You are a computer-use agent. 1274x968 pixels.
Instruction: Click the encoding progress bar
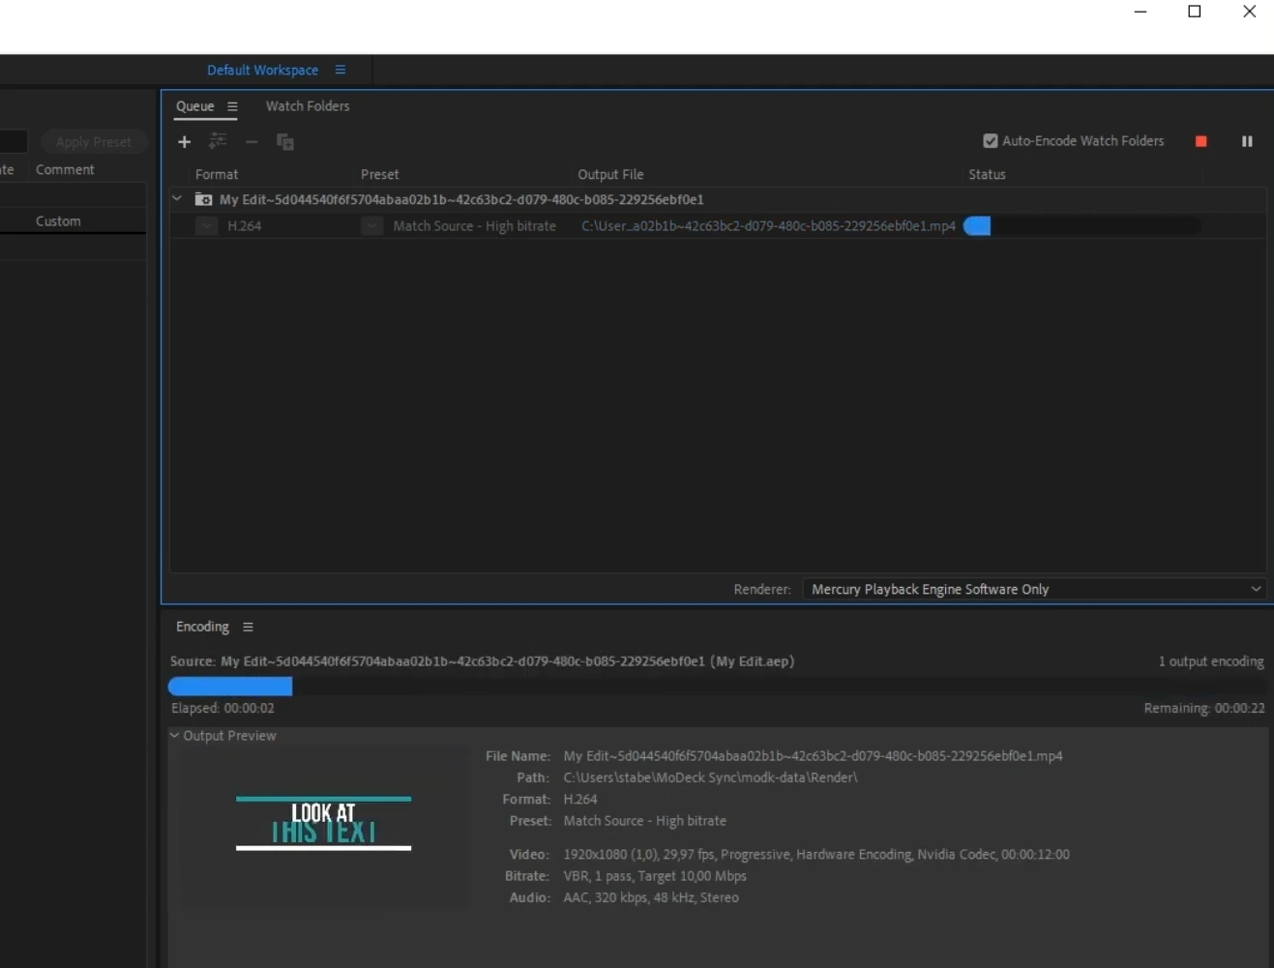pos(230,686)
